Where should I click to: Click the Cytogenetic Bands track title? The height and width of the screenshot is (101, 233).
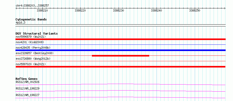[x=31, y=19]
